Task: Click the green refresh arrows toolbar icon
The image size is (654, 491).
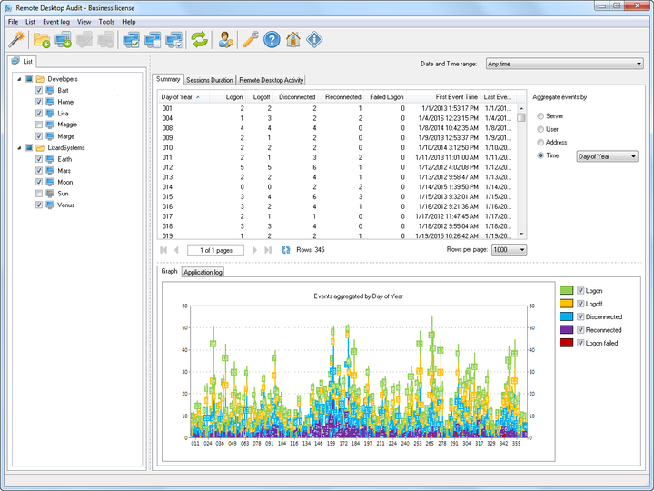Action: 199,40
